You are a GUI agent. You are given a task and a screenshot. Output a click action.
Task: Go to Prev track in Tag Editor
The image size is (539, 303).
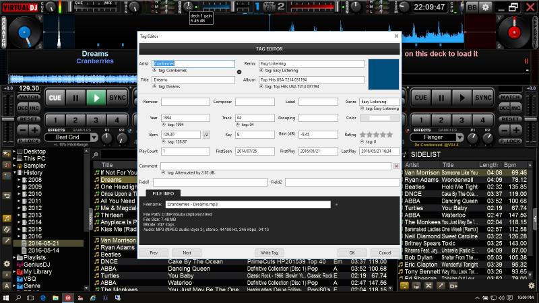[154, 253]
